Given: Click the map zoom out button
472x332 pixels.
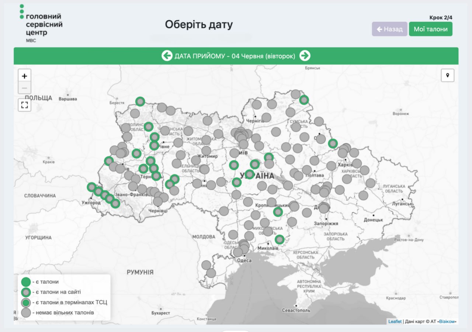Looking at the screenshot, I should pos(24,88).
